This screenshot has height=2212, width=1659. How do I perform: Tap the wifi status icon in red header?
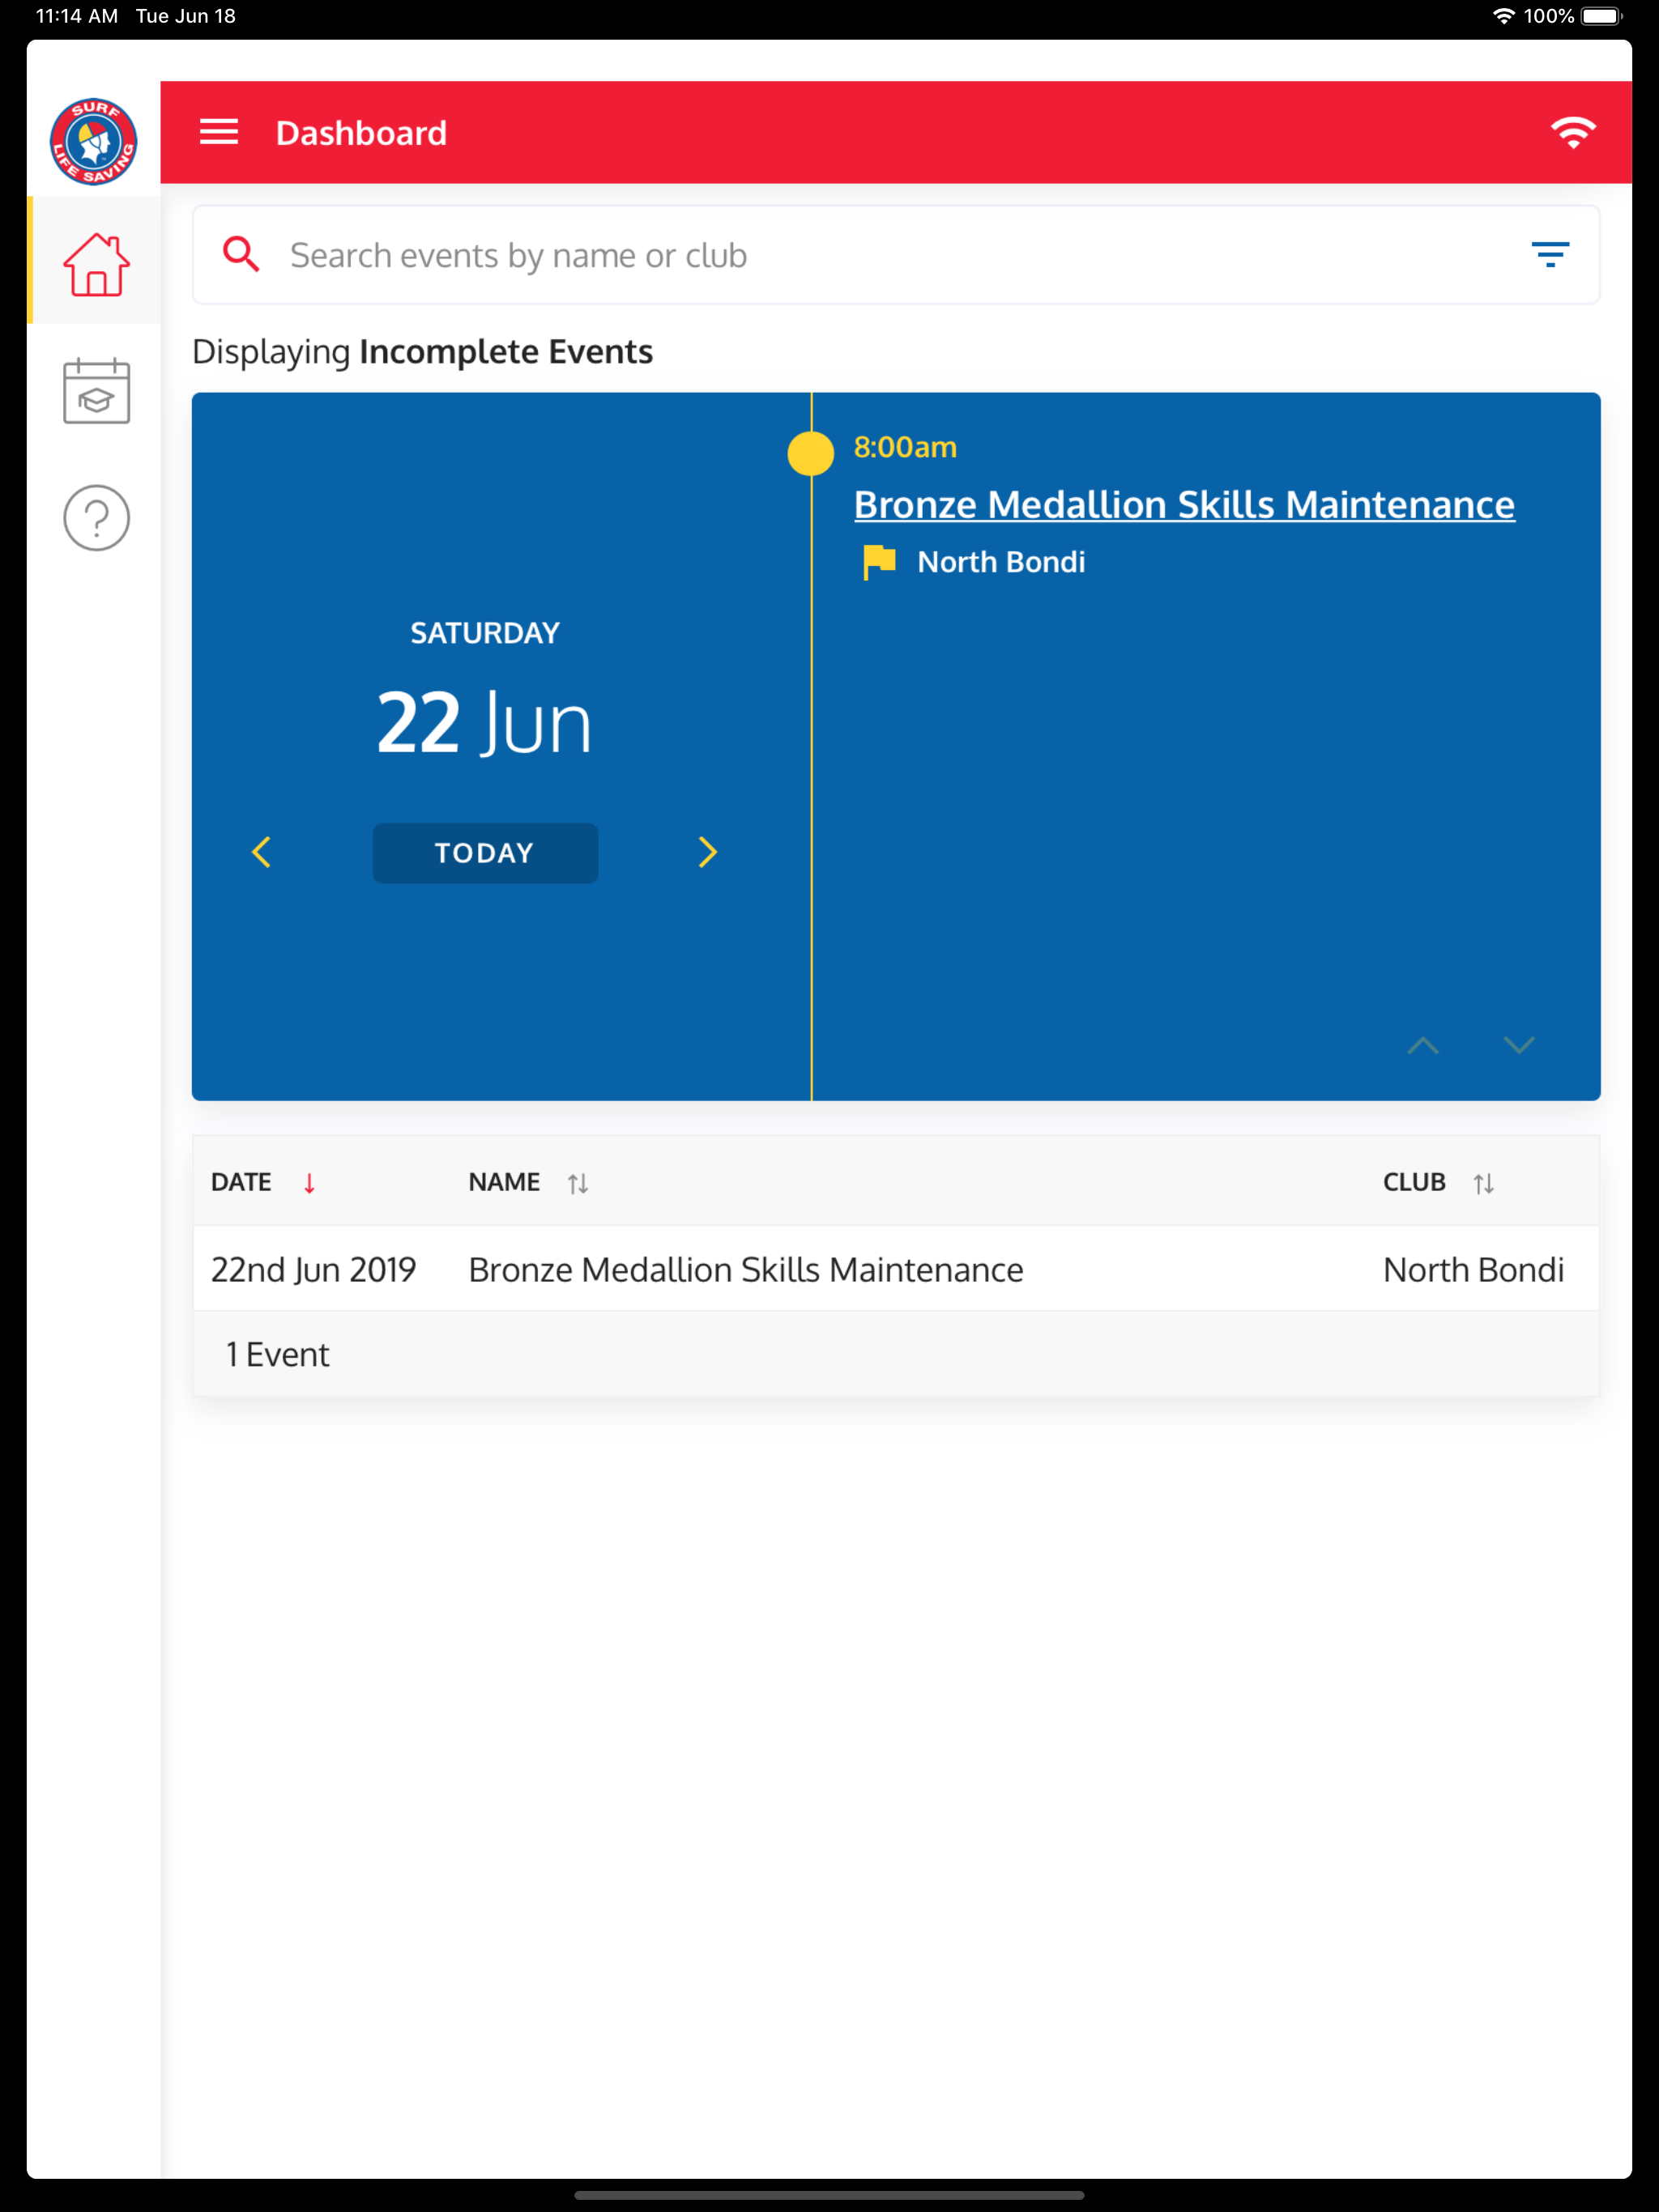[1573, 132]
